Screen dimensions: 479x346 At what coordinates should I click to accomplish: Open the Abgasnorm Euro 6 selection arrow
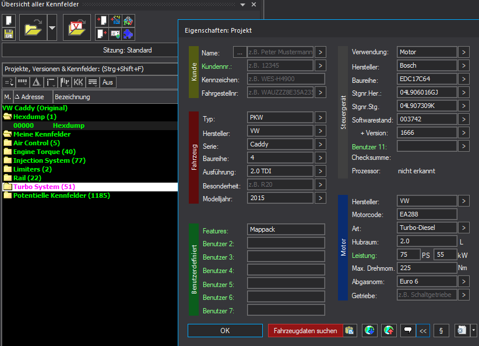pos(463,281)
